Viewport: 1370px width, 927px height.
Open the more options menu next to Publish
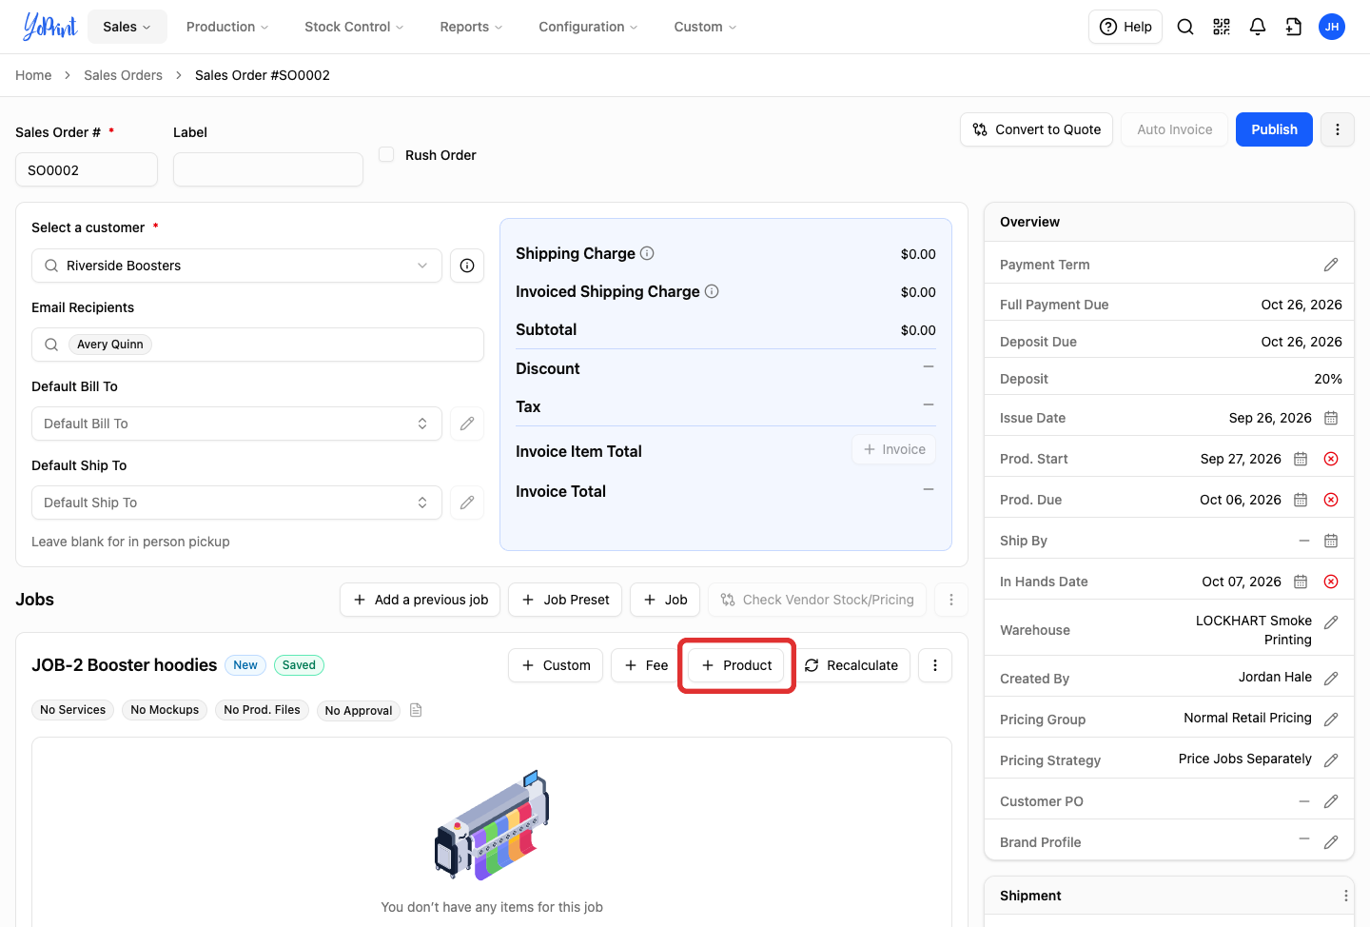point(1338,129)
